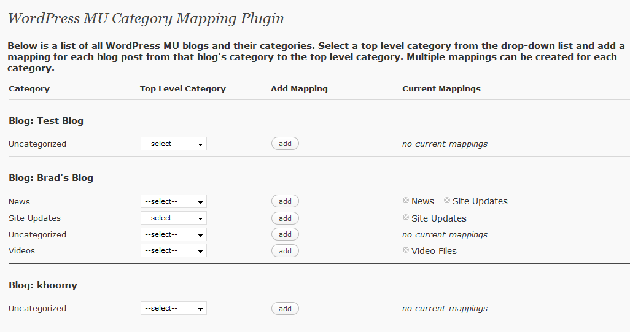The height and width of the screenshot is (332, 630).
Task: Open Test Blog Uncategorized select dropdown
Action: click(174, 144)
